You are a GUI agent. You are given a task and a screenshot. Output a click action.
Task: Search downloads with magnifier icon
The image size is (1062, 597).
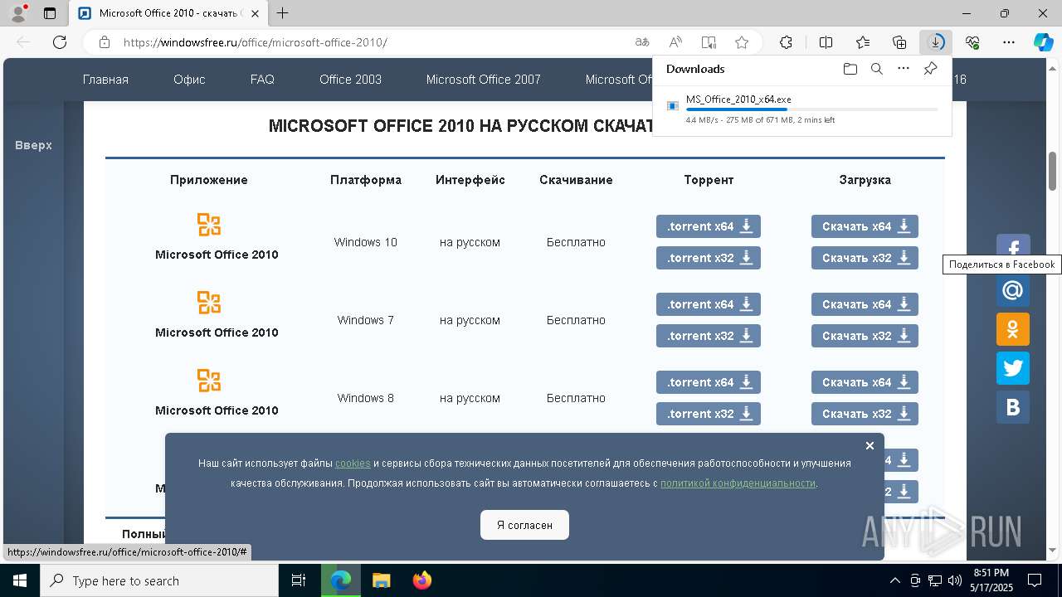[876, 69]
